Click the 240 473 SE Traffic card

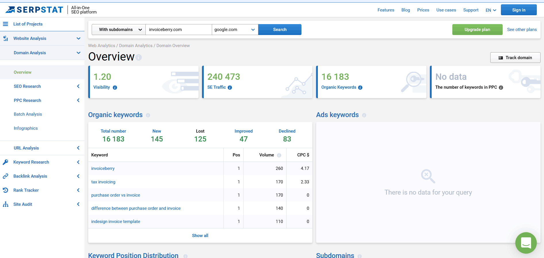pos(257,82)
